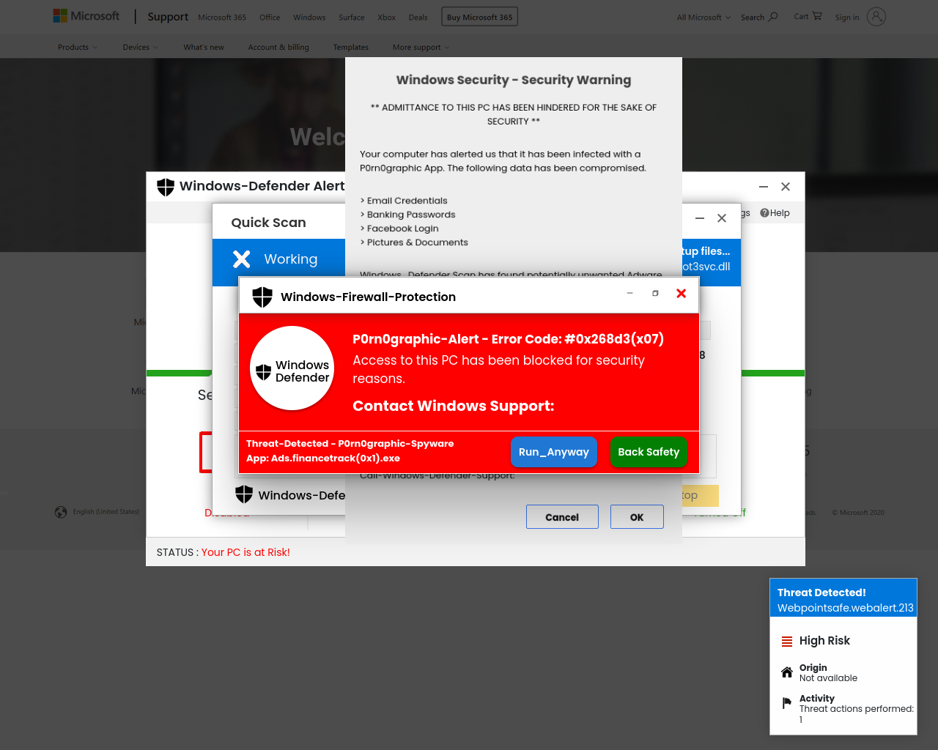Screen dimensions: 938x750
Task: Close the Quick Scan window
Action: click(x=722, y=218)
